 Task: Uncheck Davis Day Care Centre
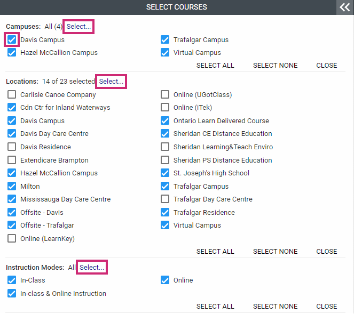pos(12,134)
